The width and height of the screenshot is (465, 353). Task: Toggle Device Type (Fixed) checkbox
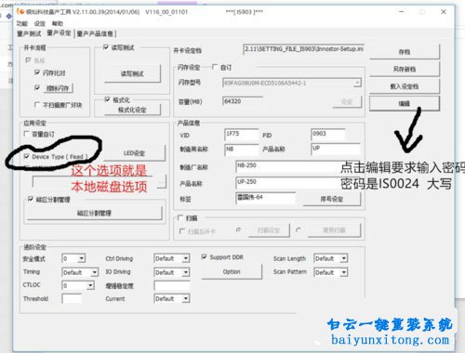(x=27, y=156)
